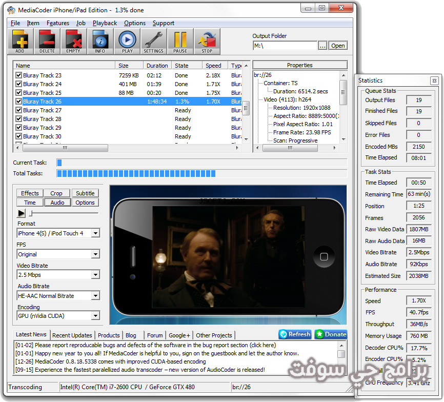Switch to Other Projects tab

pos(214,335)
